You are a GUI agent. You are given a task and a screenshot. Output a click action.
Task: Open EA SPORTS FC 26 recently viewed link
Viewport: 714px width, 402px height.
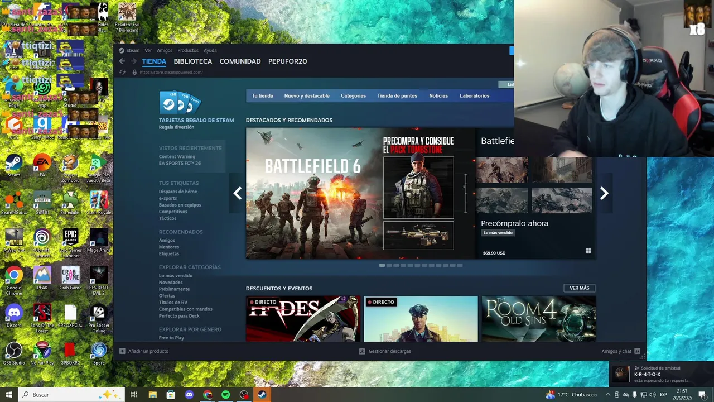point(180,164)
